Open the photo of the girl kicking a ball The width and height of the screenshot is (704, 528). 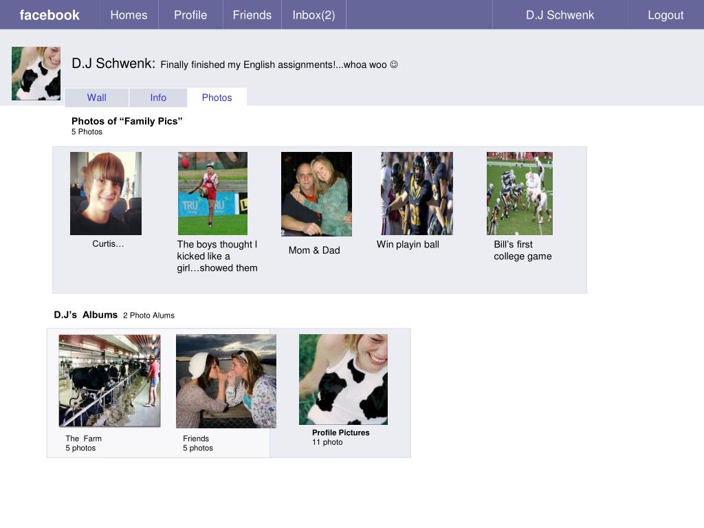click(x=212, y=193)
